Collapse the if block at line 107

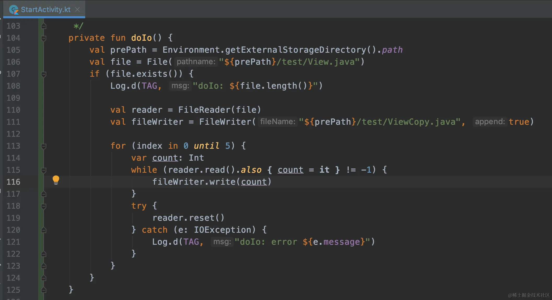coord(44,74)
